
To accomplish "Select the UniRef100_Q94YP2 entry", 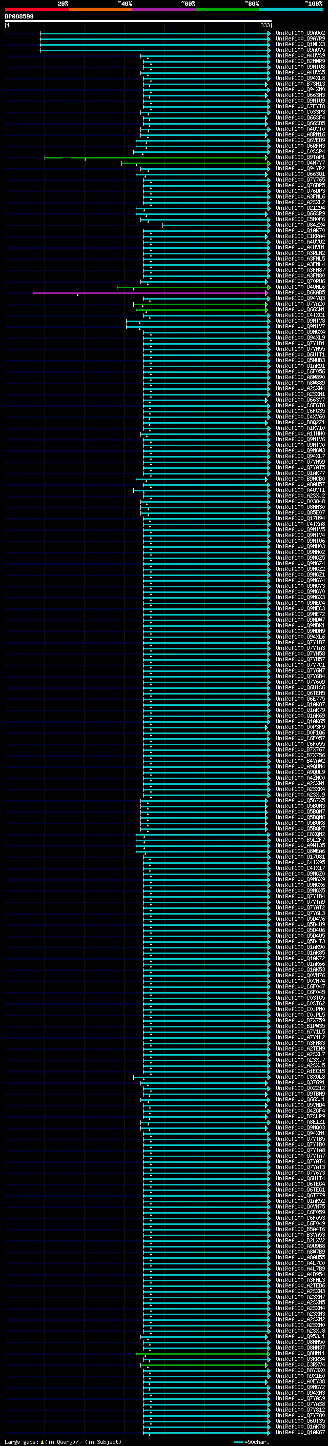I will coord(300,168).
